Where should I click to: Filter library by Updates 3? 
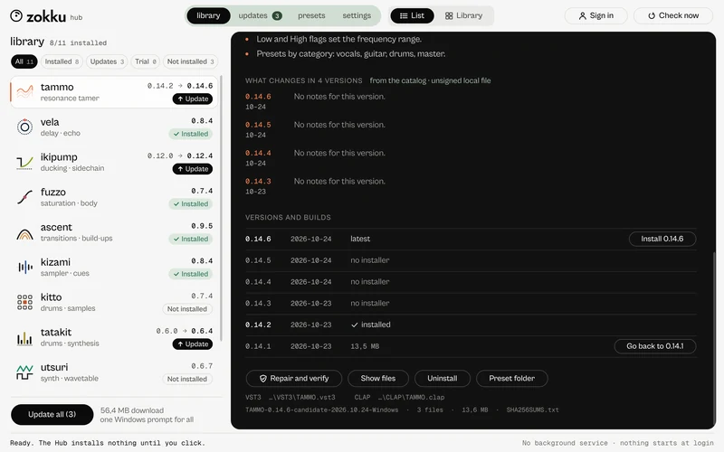click(x=107, y=61)
